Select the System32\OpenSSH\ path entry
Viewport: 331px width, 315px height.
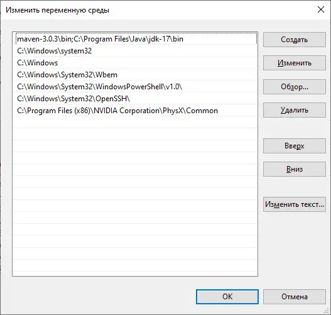coord(135,99)
